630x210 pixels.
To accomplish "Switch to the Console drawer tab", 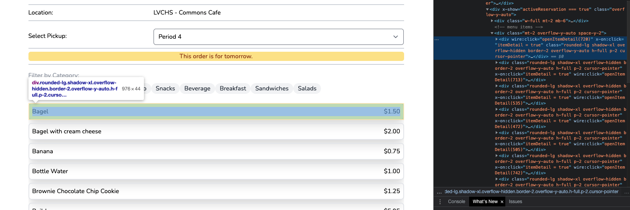I will (x=456, y=202).
